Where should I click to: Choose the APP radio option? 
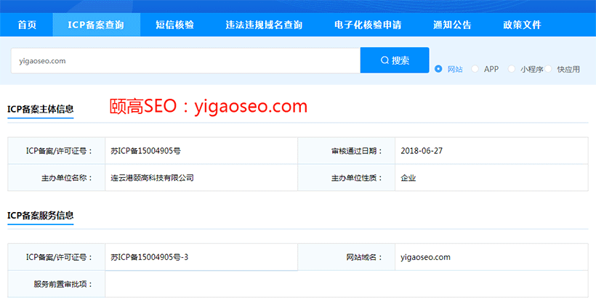[x=475, y=69]
